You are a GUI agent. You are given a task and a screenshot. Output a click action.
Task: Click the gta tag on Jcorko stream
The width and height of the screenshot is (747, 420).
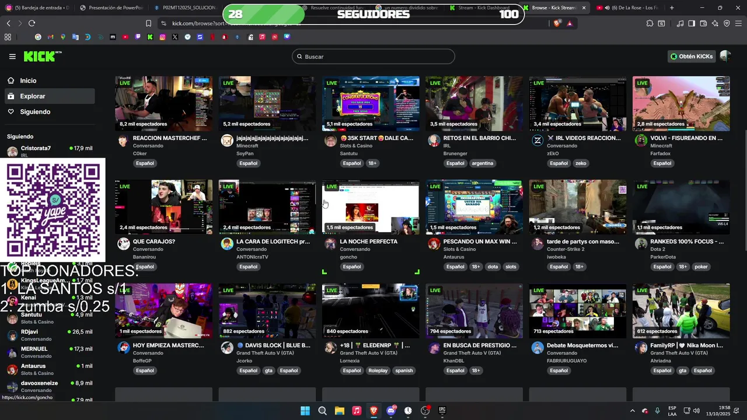(x=268, y=370)
